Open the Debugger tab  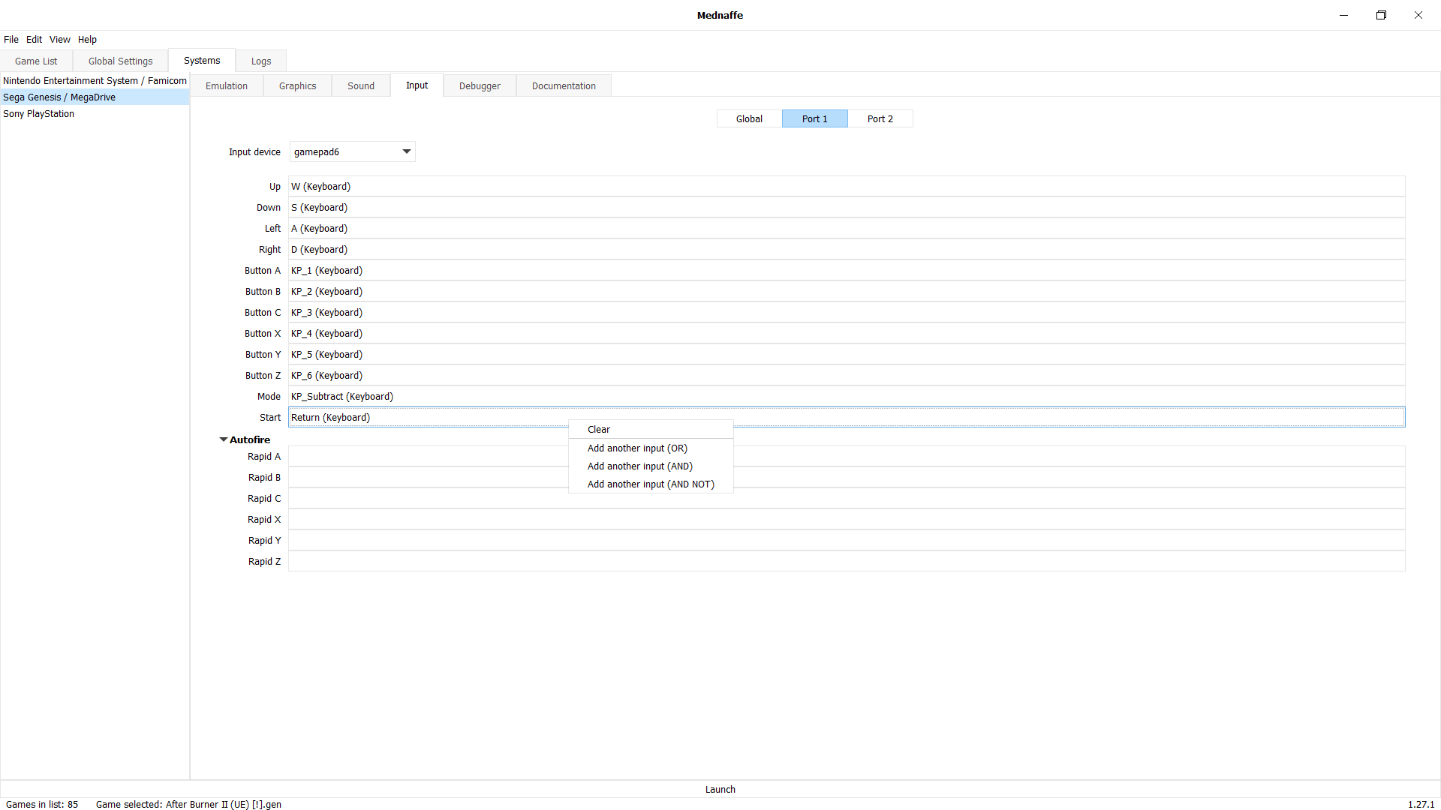tap(479, 85)
